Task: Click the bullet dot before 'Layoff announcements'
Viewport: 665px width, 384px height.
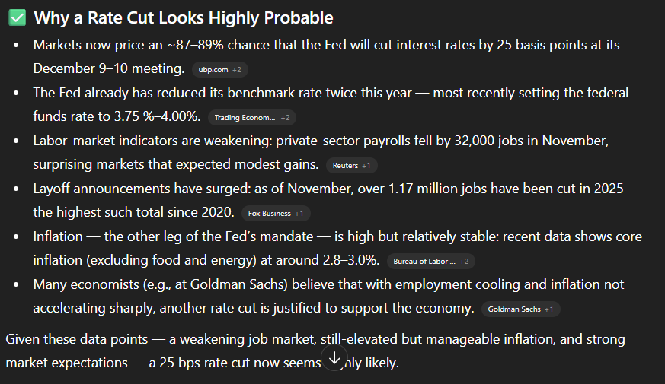Action: [16, 189]
